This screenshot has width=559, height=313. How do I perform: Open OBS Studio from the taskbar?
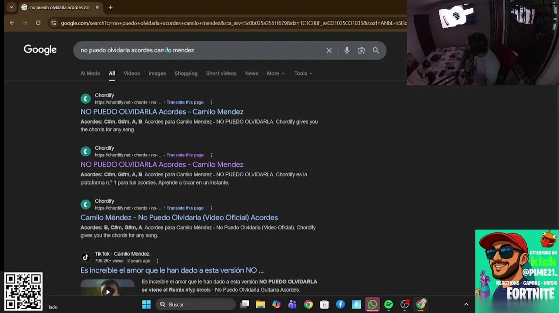click(405, 304)
